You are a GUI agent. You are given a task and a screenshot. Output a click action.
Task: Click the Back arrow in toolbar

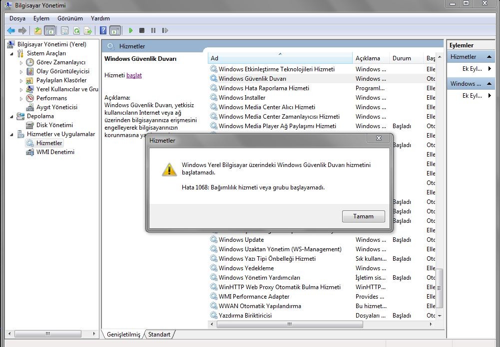11,30
